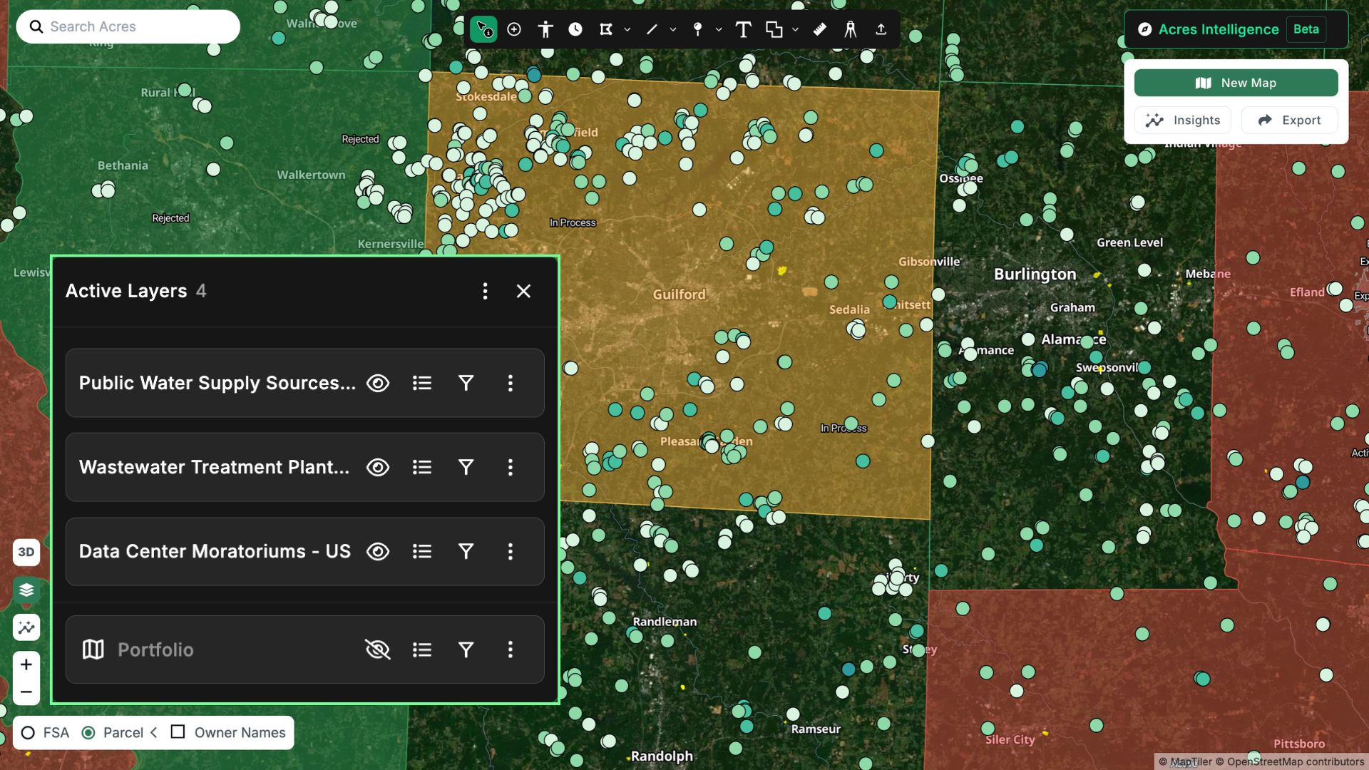Viewport: 1369px width, 770px height.
Task: Select the drafting compass tool
Action: coord(851,29)
